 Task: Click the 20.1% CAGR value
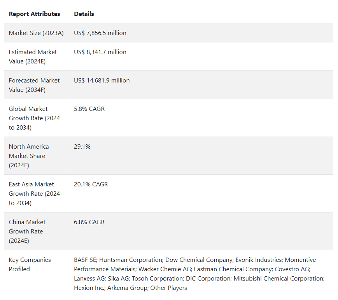click(x=91, y=184)
